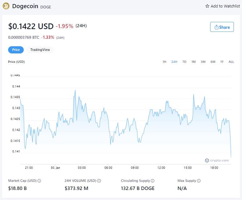This screenshot has width=242, height=200.
Task: Click the 12:00 x-axis label
Action: point(161,167)
